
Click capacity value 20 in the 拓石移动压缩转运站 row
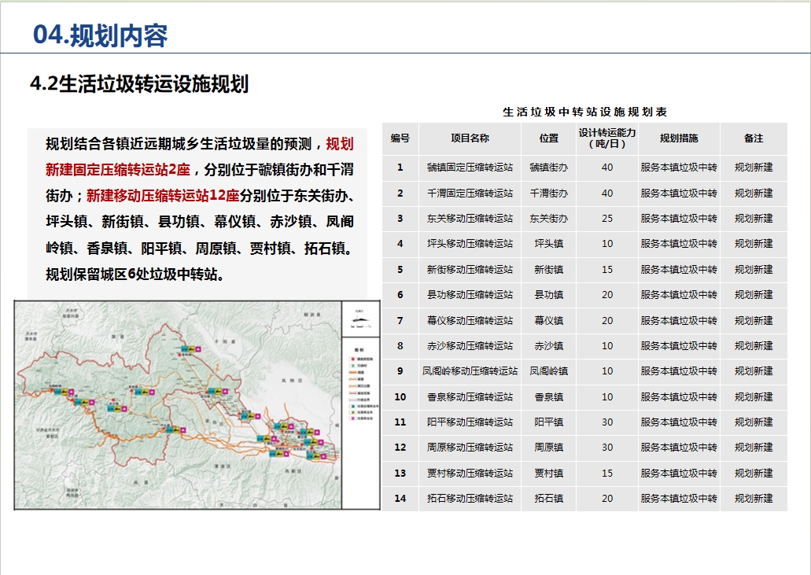[607, 499]
